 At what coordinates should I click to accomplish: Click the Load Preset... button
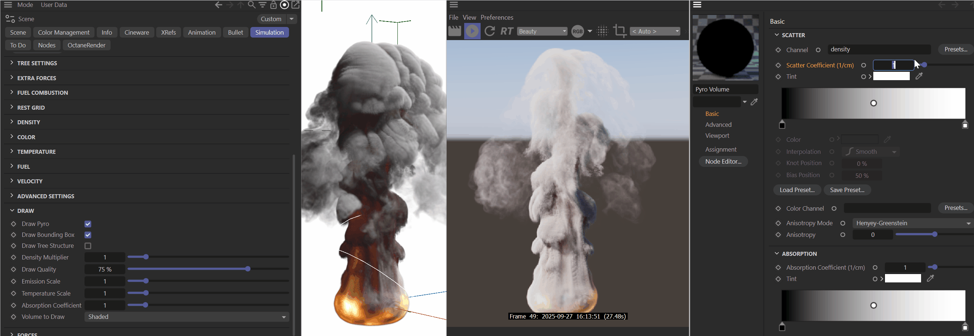(797, 190)
